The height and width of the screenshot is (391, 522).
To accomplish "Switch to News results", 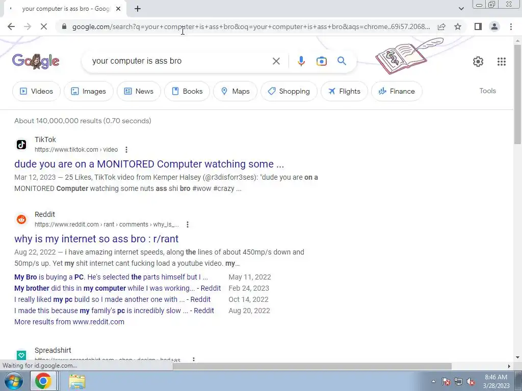I will tap(139, 91).
